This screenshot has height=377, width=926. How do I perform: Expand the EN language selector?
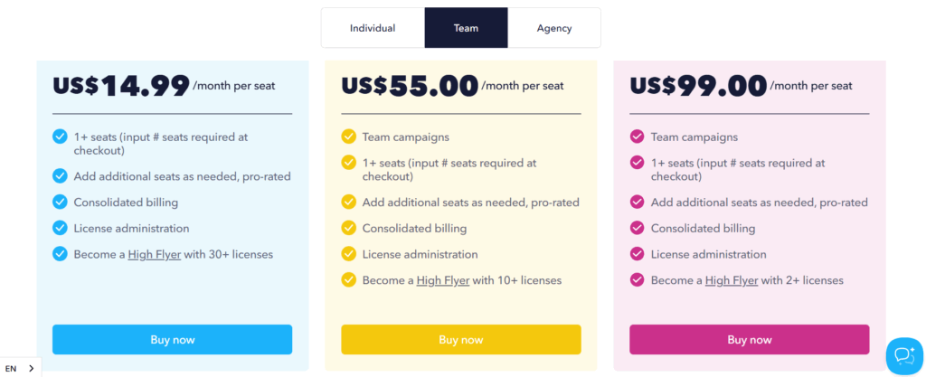[21, 368]
